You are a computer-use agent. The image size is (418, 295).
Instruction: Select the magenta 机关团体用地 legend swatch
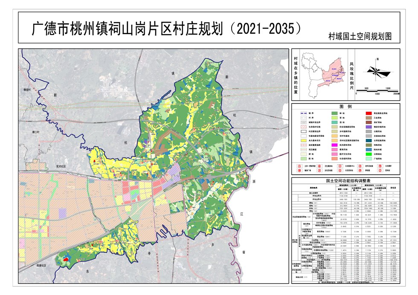[334, 146]
